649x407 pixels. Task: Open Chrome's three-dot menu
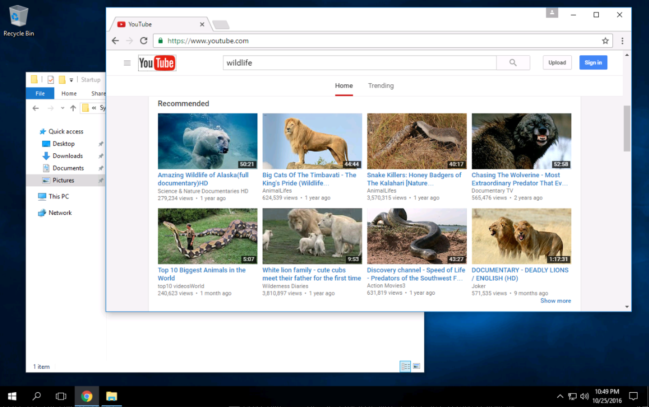(622, 41)
